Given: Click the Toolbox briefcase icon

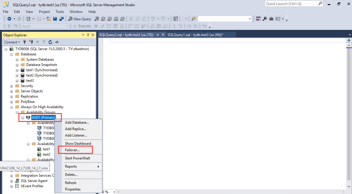Looking at the screenshot, I should (271, 19).
